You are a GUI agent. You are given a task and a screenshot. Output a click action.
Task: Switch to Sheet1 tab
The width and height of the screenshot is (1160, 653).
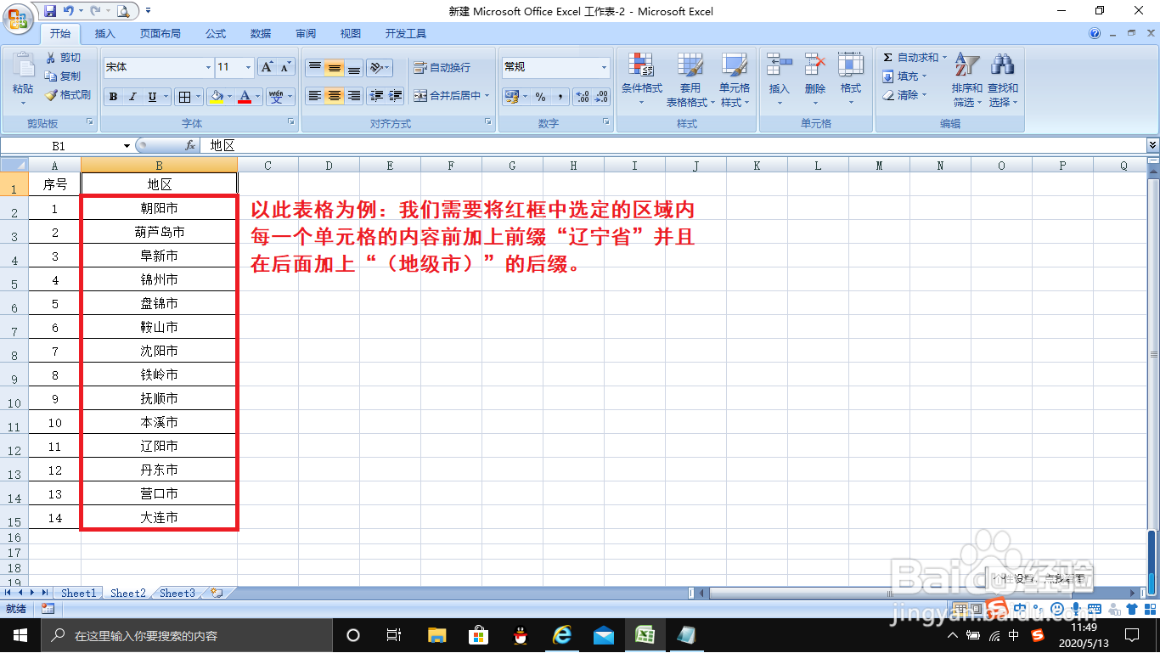[x=78, y=593]
